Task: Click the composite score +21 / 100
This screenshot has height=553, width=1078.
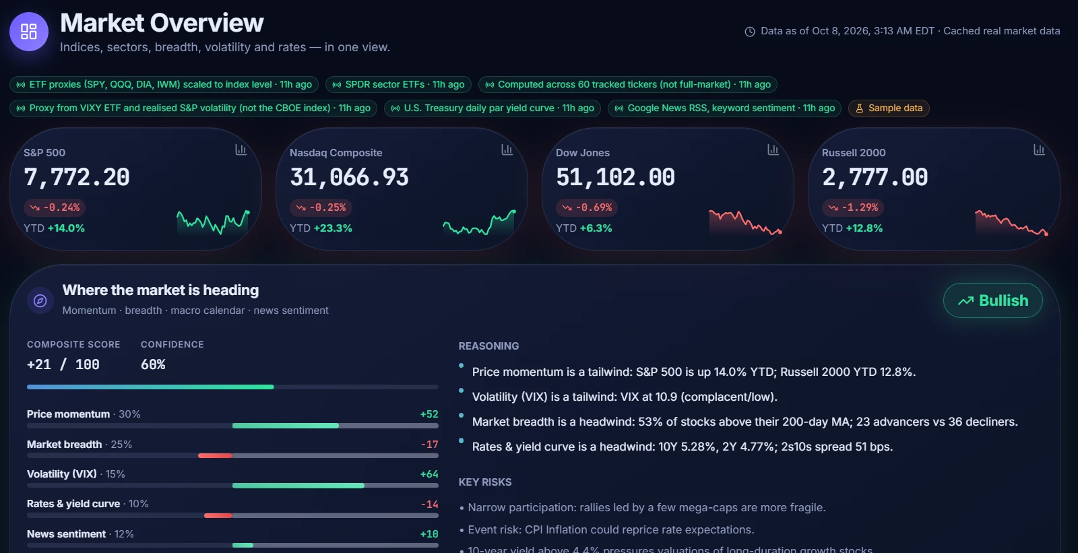Action: [x=63, y=364]
